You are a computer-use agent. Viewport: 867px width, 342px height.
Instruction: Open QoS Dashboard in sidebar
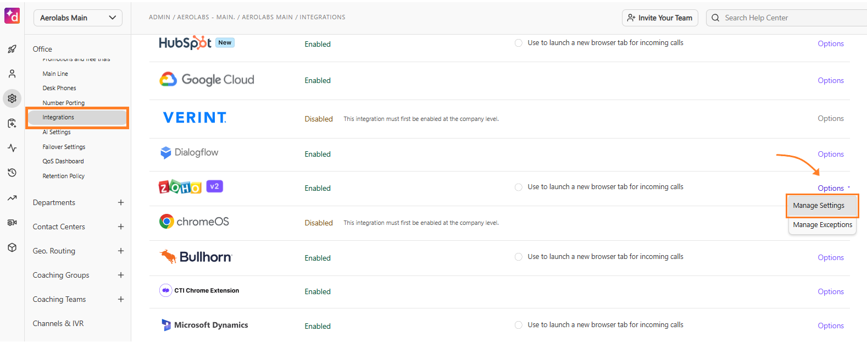[63, 161]
